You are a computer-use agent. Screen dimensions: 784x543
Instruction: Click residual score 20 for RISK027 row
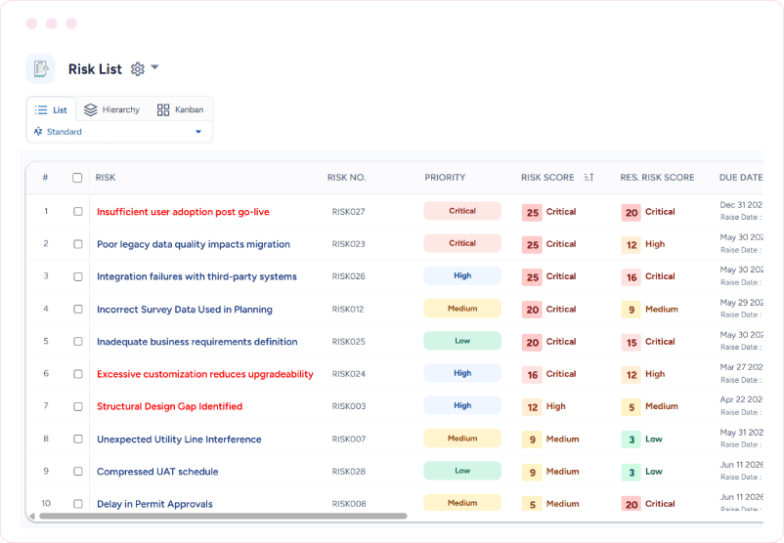[x=632, y=212]
